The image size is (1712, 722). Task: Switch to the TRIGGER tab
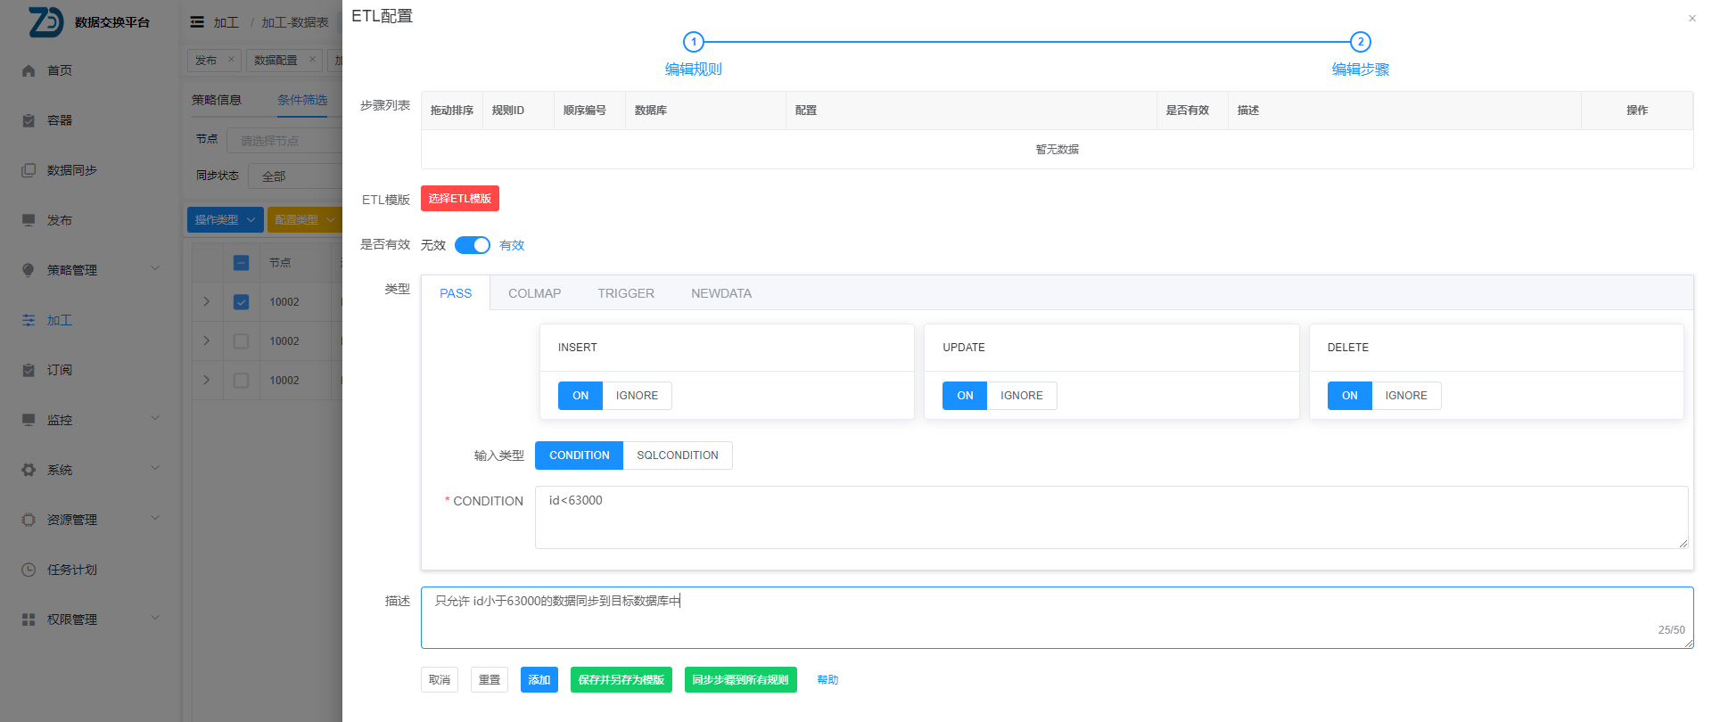(625, 293)
